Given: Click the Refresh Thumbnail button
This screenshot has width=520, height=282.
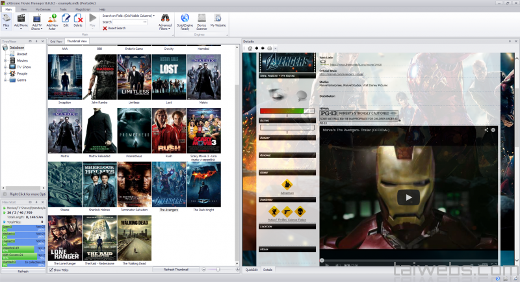Looking at the screenshot, I should 176,269.
